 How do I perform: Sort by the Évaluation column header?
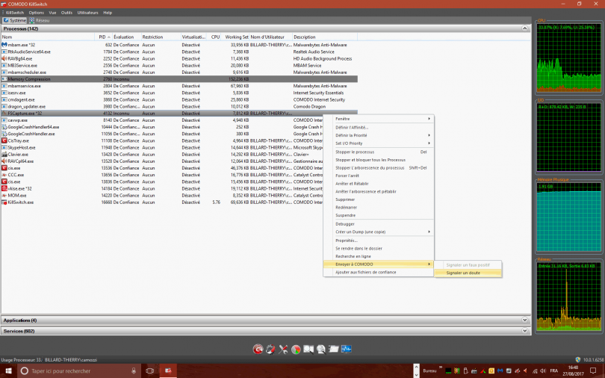[x=127, y=37]
